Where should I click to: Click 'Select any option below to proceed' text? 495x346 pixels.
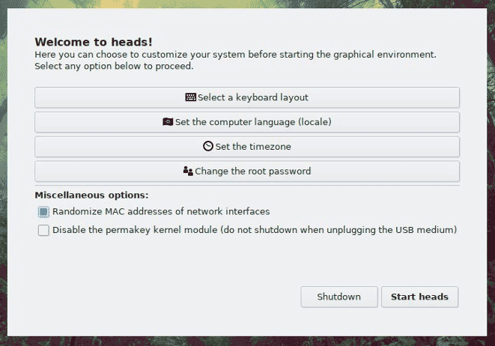click(x=114, y=66)
